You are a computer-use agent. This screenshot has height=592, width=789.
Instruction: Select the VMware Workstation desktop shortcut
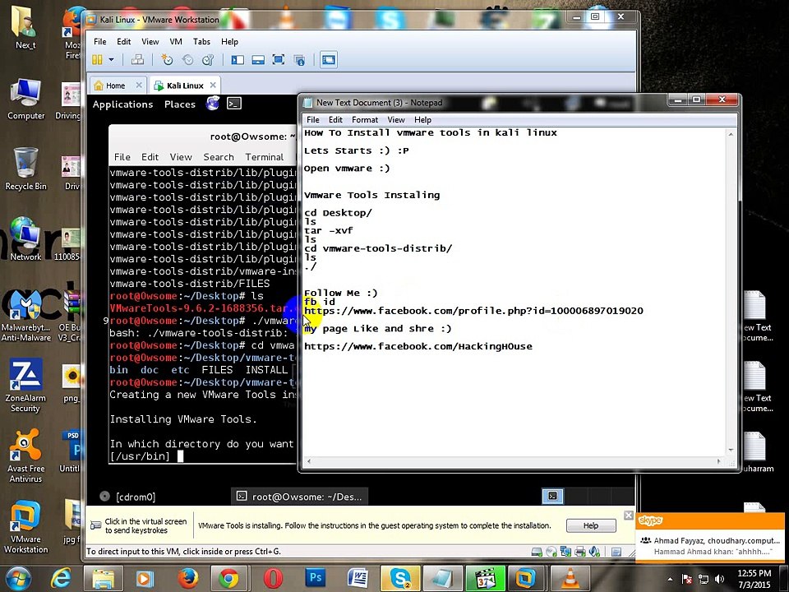click(25, 526)
